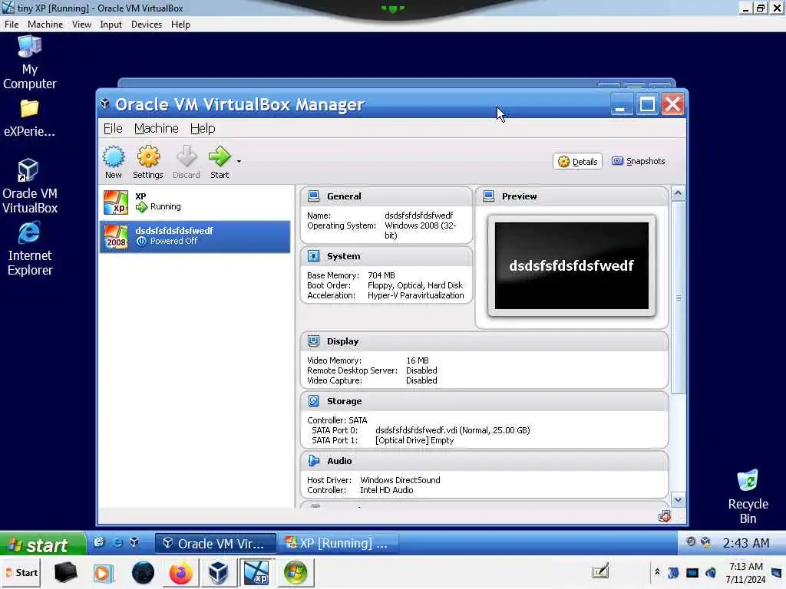
Task: Click the Discard toolbar icon
Action: [186, 162]
